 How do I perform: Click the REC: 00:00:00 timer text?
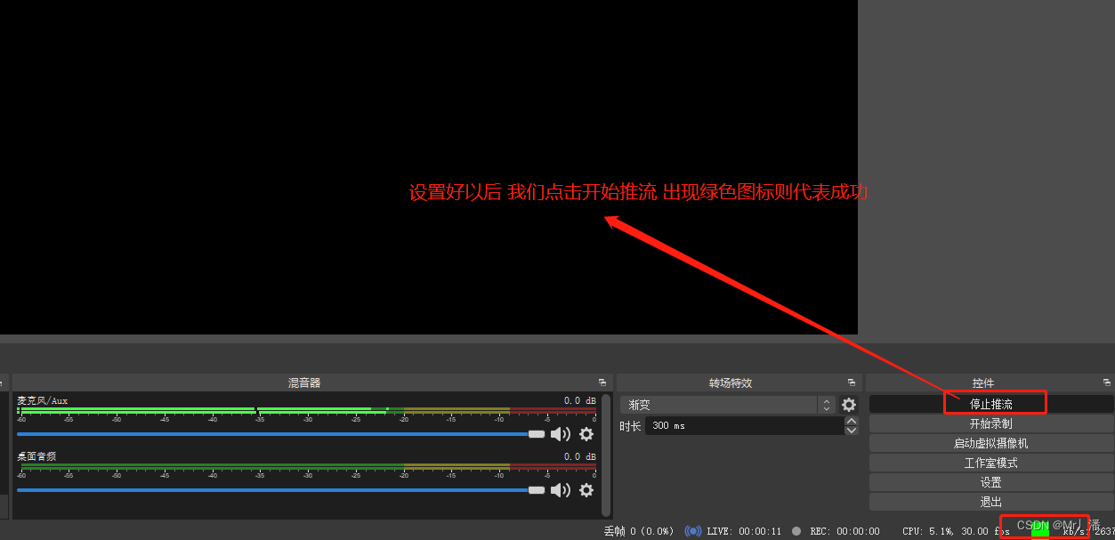[844, 531]
